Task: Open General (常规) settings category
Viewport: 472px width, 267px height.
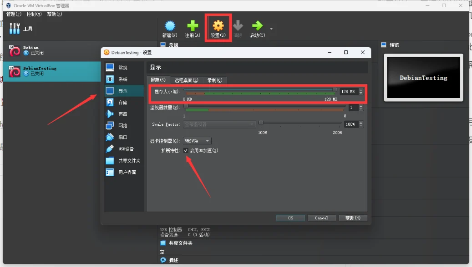Action: (x=124, y=68)
